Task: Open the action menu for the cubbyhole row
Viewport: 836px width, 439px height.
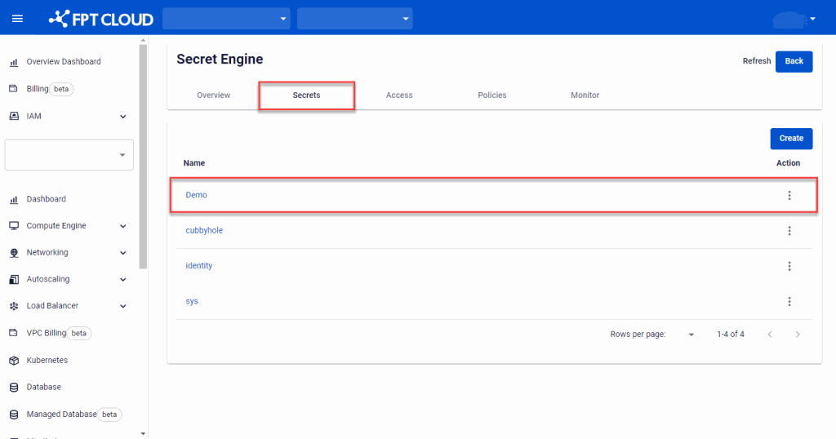Action: [789, 231]
